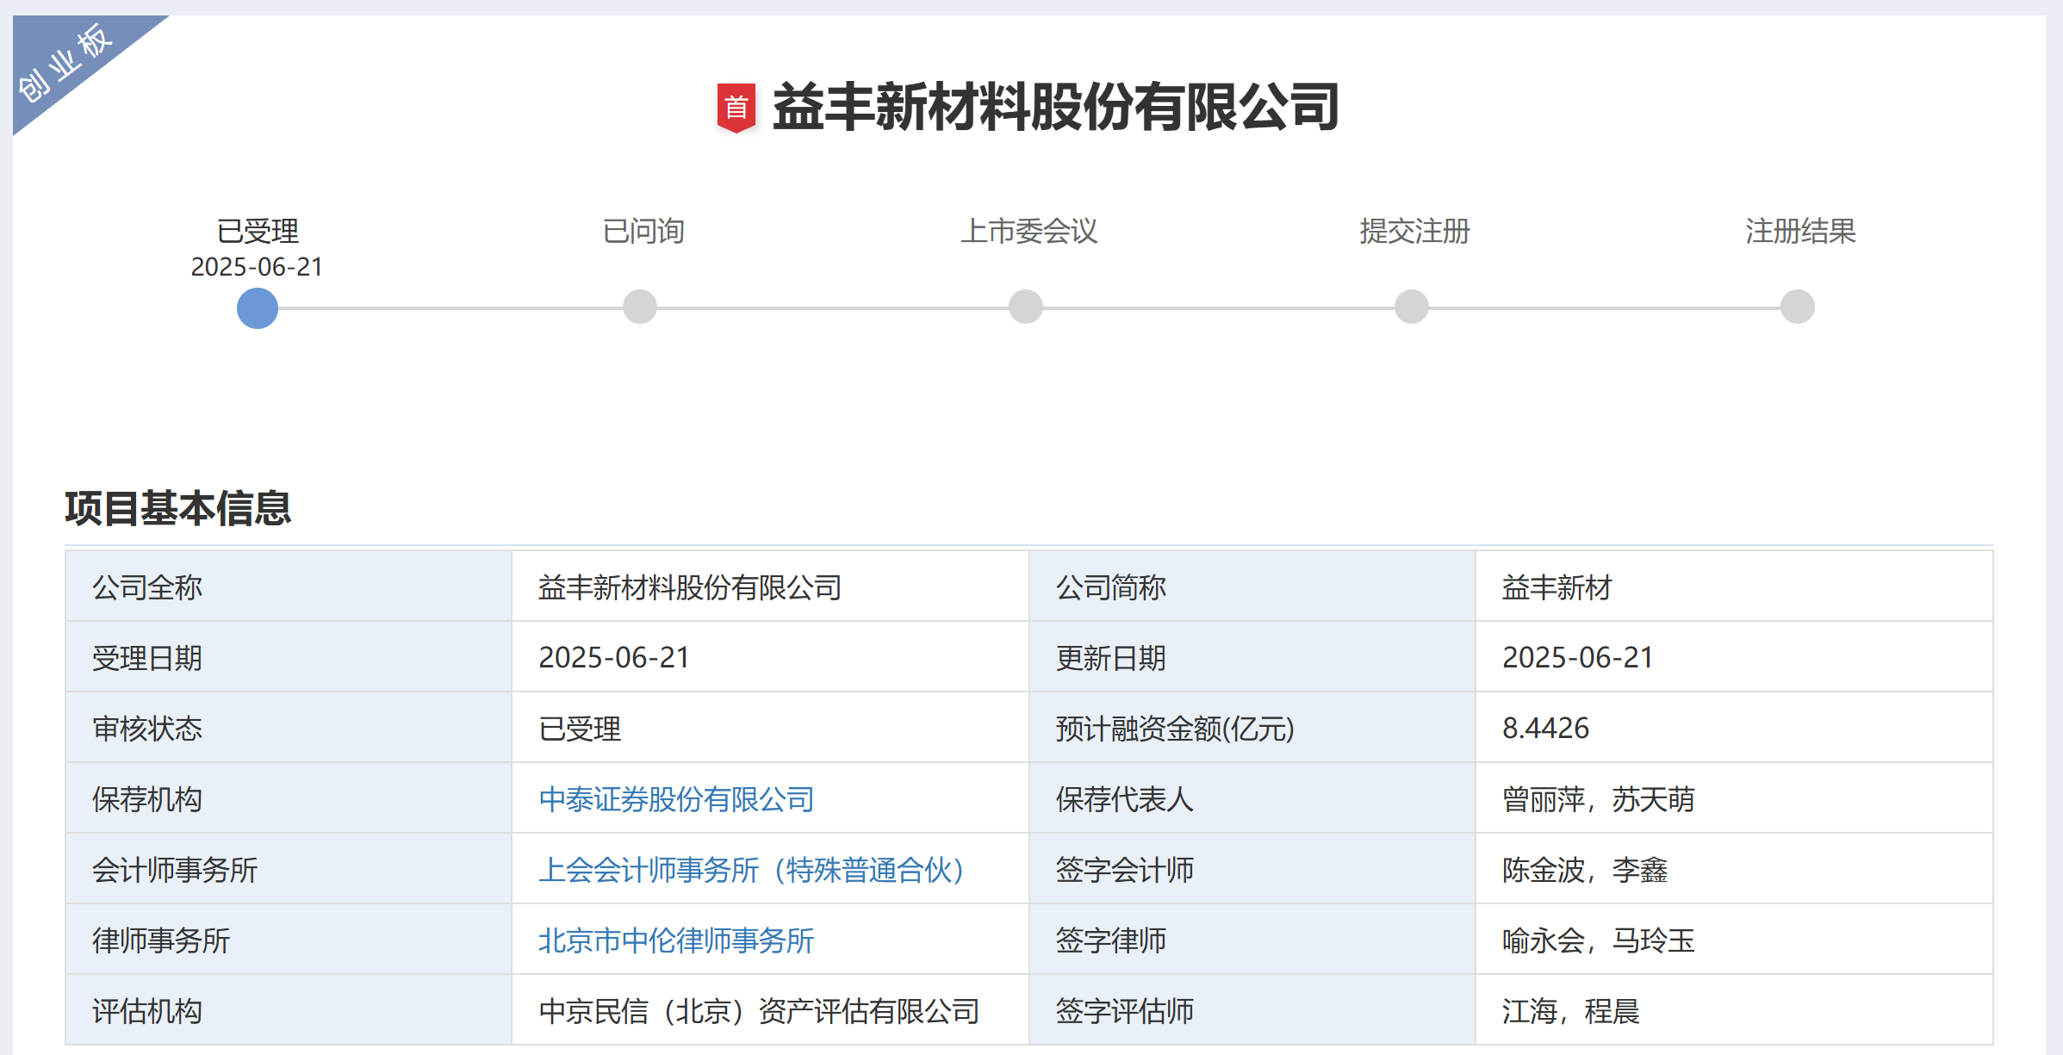
Task: Click the 已问询 stage label
Action: [x=643, y=231]
